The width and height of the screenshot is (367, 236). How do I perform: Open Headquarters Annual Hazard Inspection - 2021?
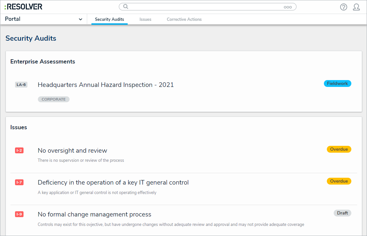click(106, 85)
